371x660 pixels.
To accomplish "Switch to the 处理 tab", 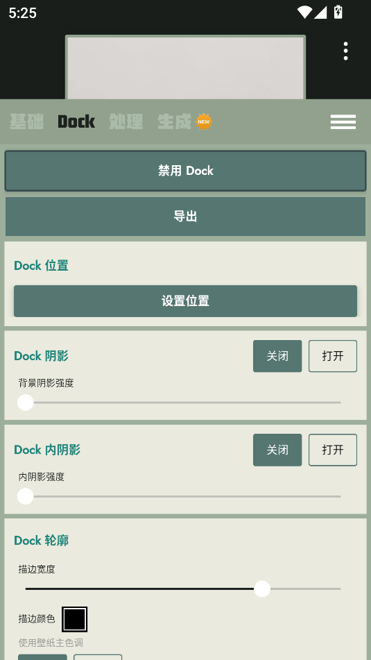I will tap(126, 121).
